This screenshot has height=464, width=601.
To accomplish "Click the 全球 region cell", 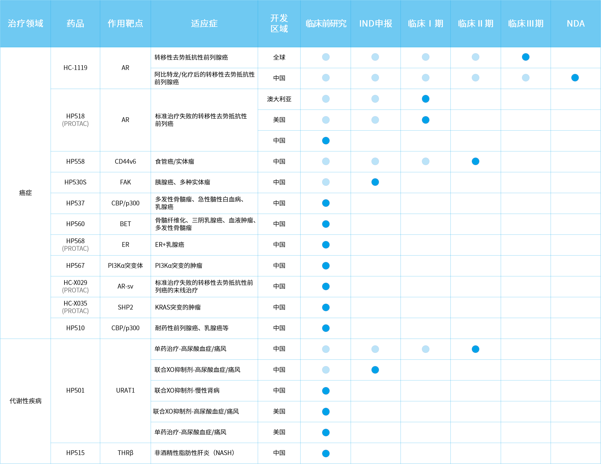I will (x=279, y=57).
